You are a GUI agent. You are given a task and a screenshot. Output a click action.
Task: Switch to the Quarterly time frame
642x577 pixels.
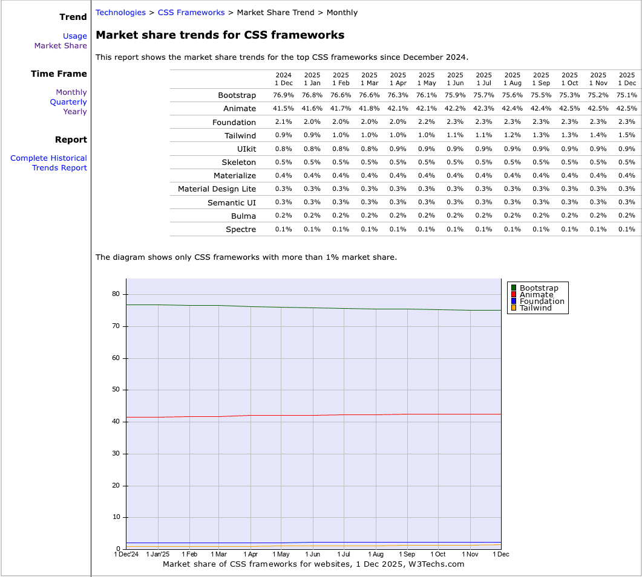[68, 102]
